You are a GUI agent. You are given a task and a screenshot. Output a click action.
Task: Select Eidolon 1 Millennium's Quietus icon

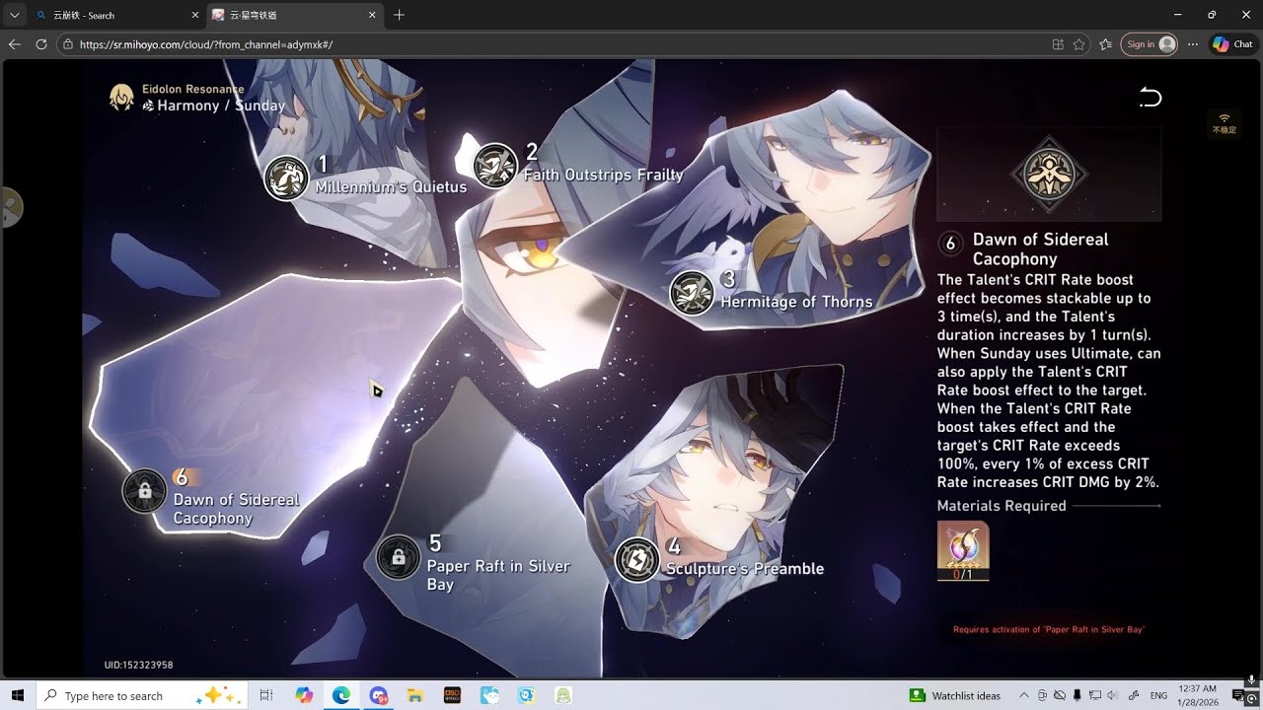coord(286,177)
